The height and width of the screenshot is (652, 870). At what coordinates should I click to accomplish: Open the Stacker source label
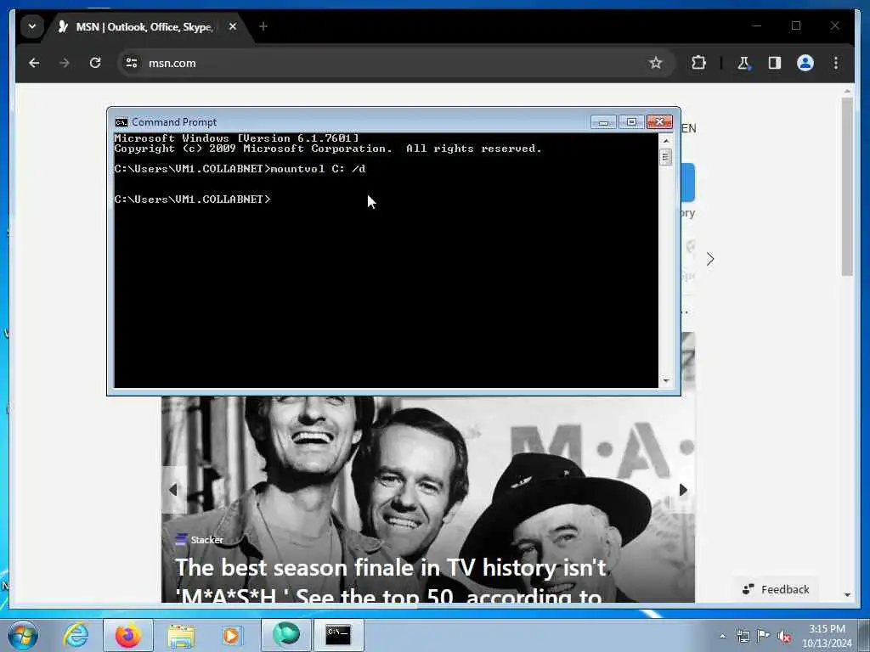tap(199, 539)
